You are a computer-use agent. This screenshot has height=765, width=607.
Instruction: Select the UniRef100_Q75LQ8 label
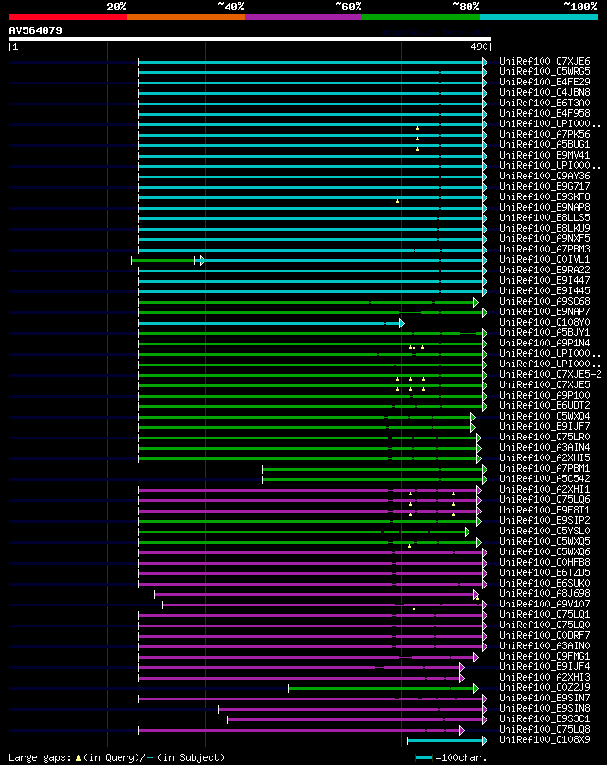tap(544, 729)
